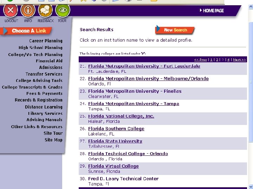Screen dimensions: 253x189
Task: Open Florida State University profile
Action: coord(115,141)
